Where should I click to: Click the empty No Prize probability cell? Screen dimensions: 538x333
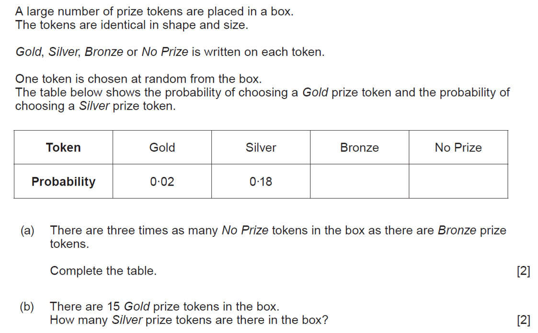point(458,181)
